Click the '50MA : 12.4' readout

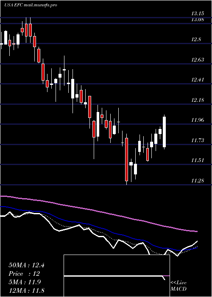pos(26,265)
